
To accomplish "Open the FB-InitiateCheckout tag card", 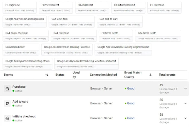I will point(128,7).
